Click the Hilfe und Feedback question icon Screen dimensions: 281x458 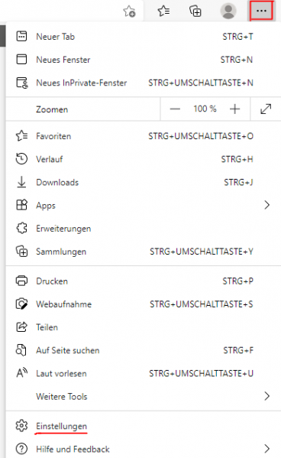[21, 449]
